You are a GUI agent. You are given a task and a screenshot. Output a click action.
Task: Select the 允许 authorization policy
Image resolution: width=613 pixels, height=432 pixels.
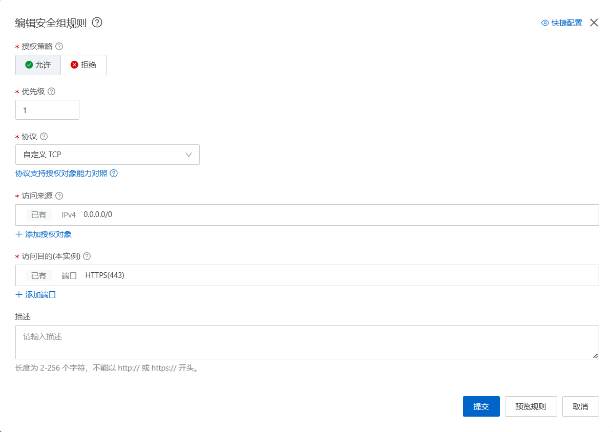coord(38,65)
